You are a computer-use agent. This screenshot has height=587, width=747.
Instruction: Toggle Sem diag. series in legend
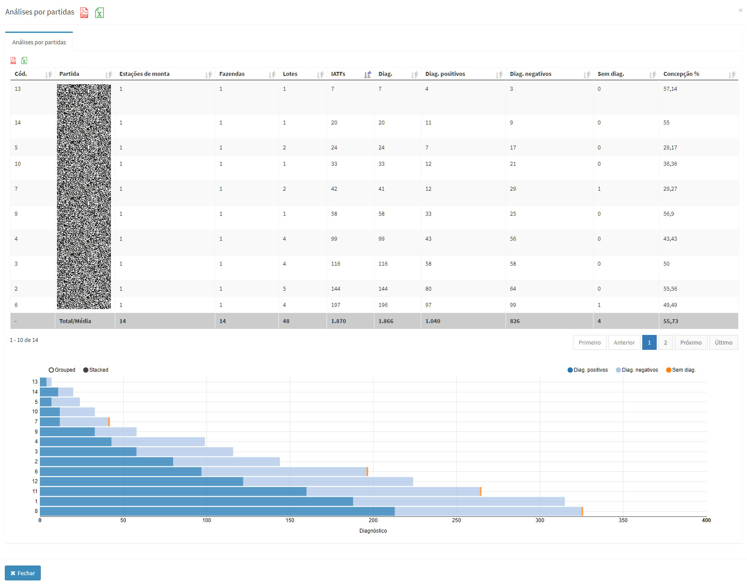point(680,370)
